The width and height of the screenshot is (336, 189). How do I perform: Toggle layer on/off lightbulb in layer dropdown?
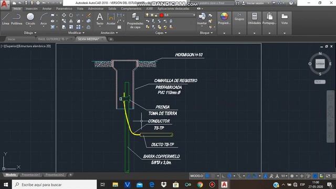(147, 15)
